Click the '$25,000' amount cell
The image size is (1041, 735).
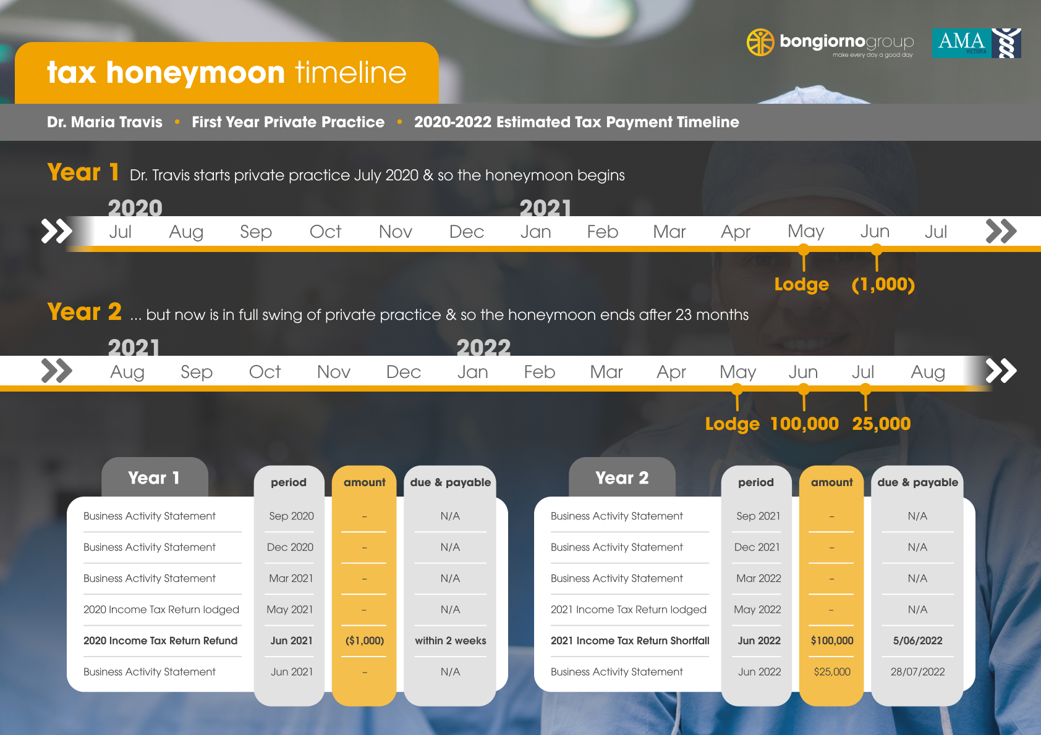pos(832,671)
